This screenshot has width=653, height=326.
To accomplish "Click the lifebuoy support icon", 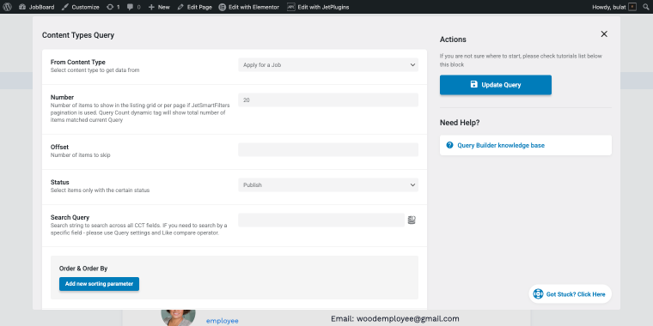I will point(538,294).
